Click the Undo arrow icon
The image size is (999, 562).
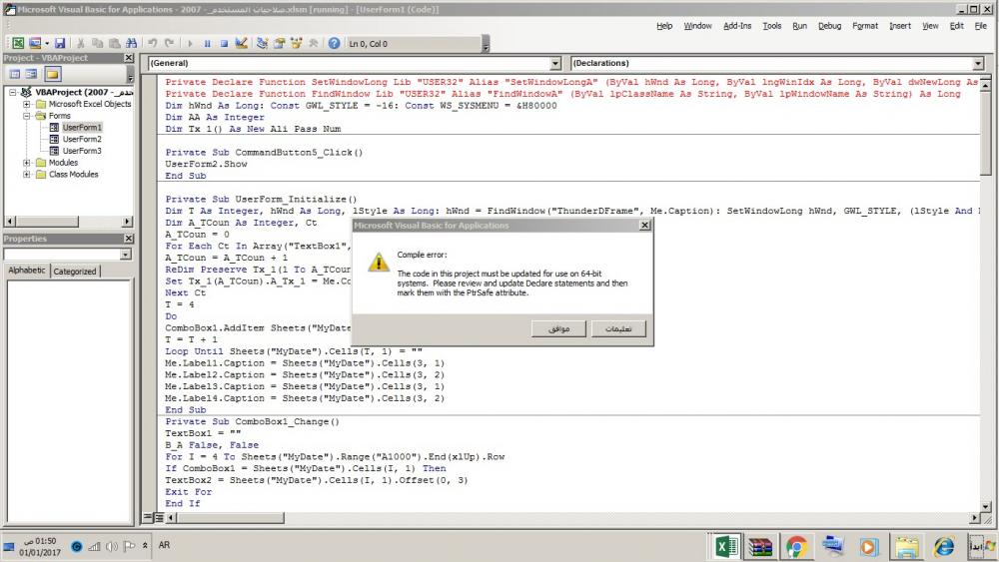coord(153,43)
